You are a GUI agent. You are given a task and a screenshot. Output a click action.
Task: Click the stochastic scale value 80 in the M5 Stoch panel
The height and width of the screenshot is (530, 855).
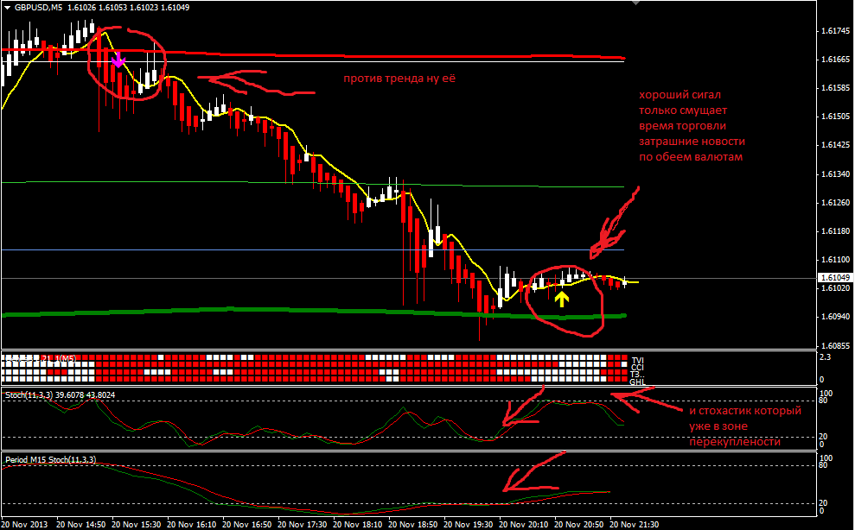click(x=823, y=401)
